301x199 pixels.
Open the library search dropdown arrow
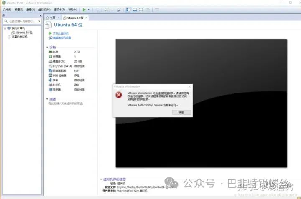39,21
